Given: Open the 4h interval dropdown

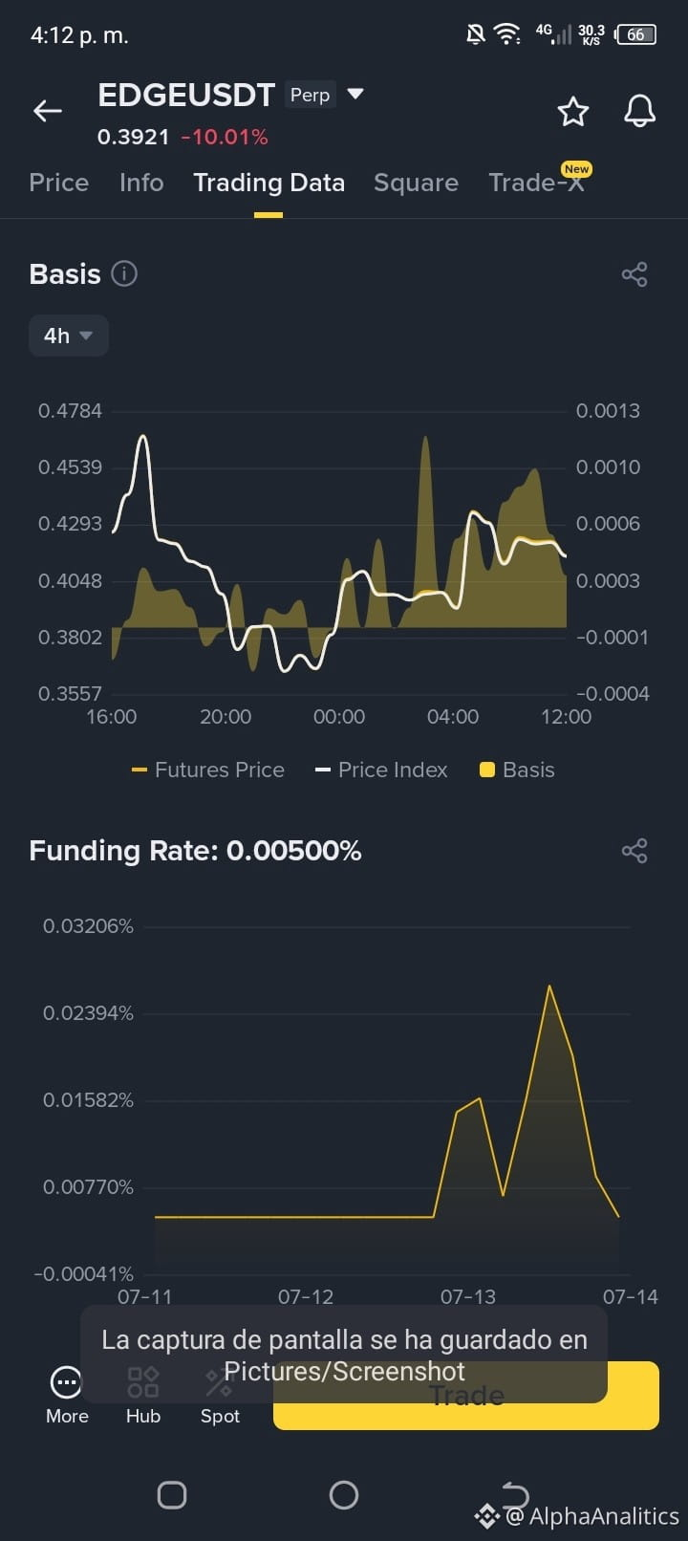Looking at the screenshot, I should [69, 336].
